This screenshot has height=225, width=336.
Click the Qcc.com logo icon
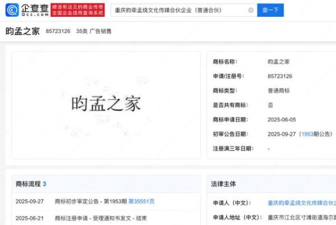pos(12,10)
